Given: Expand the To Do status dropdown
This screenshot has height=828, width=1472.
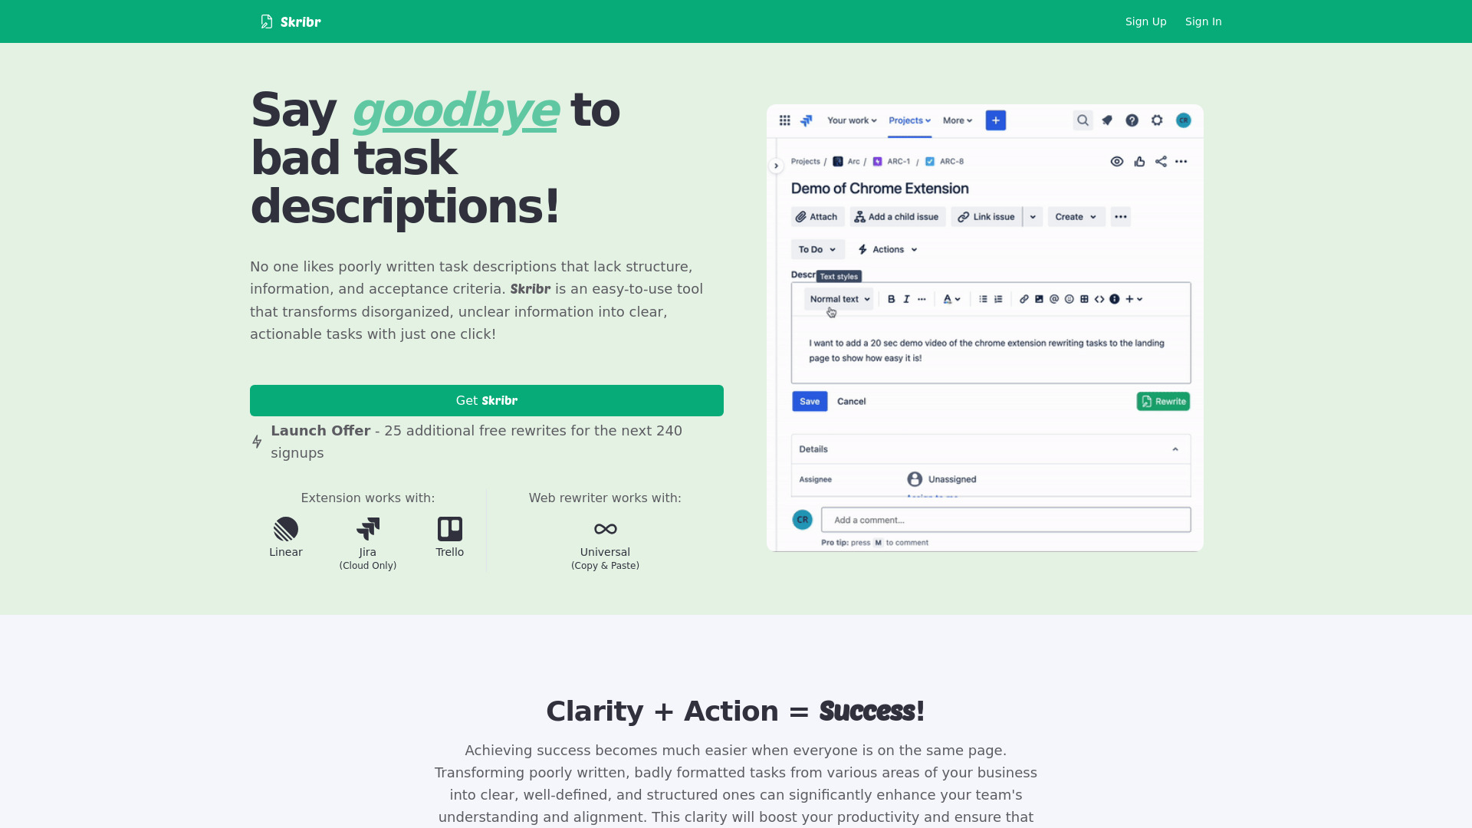Looking at the screenshot, I should coord(816,248).
